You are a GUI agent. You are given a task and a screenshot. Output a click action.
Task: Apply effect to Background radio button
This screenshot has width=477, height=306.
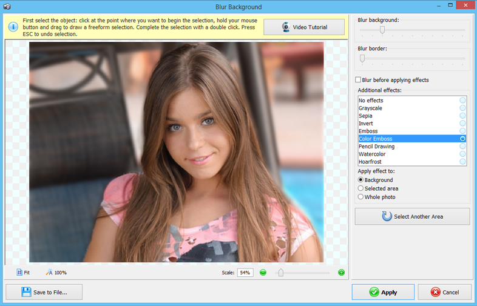tap(360, 180)
